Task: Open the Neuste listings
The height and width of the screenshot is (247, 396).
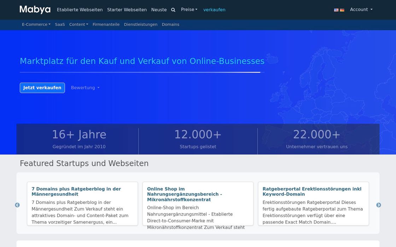Action: click(x=159, y=10)
